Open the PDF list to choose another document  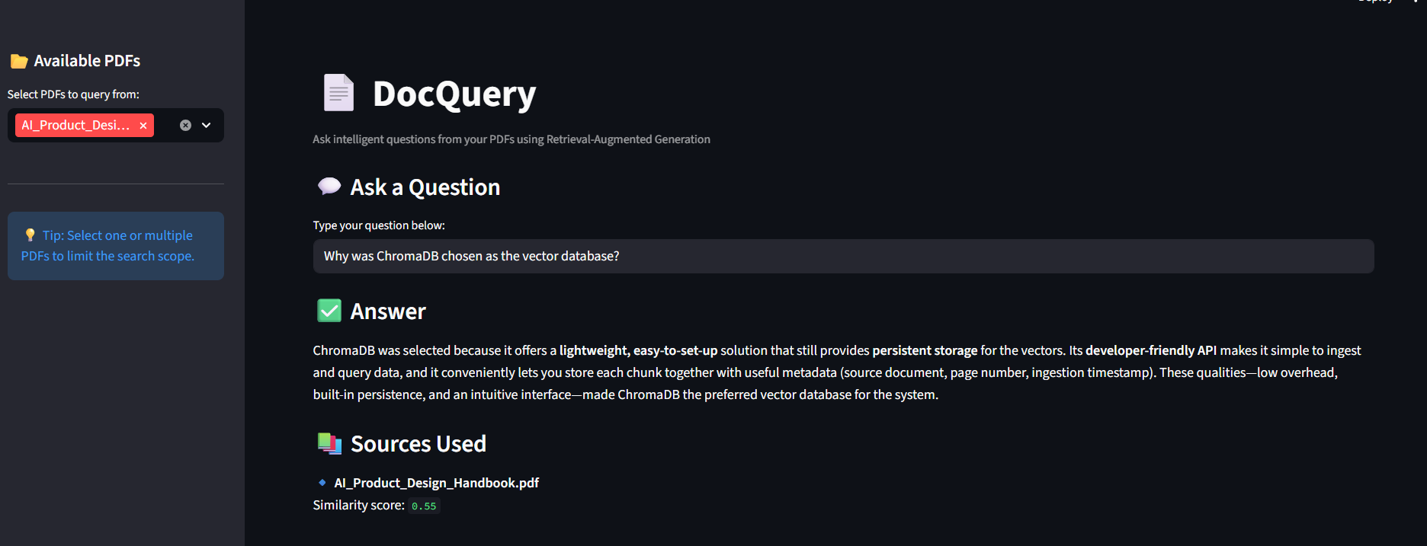pos(205,125)
